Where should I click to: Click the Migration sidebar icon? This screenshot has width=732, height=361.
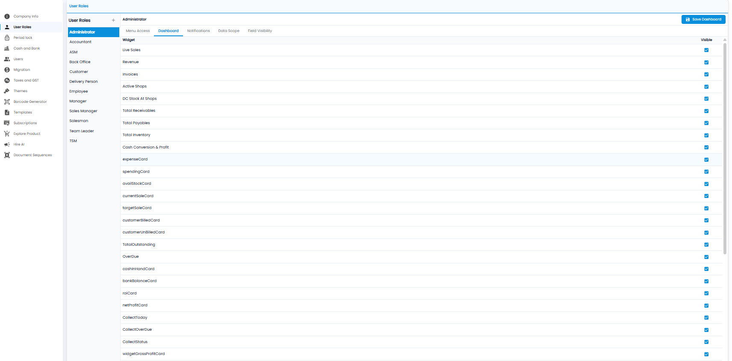(7, 70)
